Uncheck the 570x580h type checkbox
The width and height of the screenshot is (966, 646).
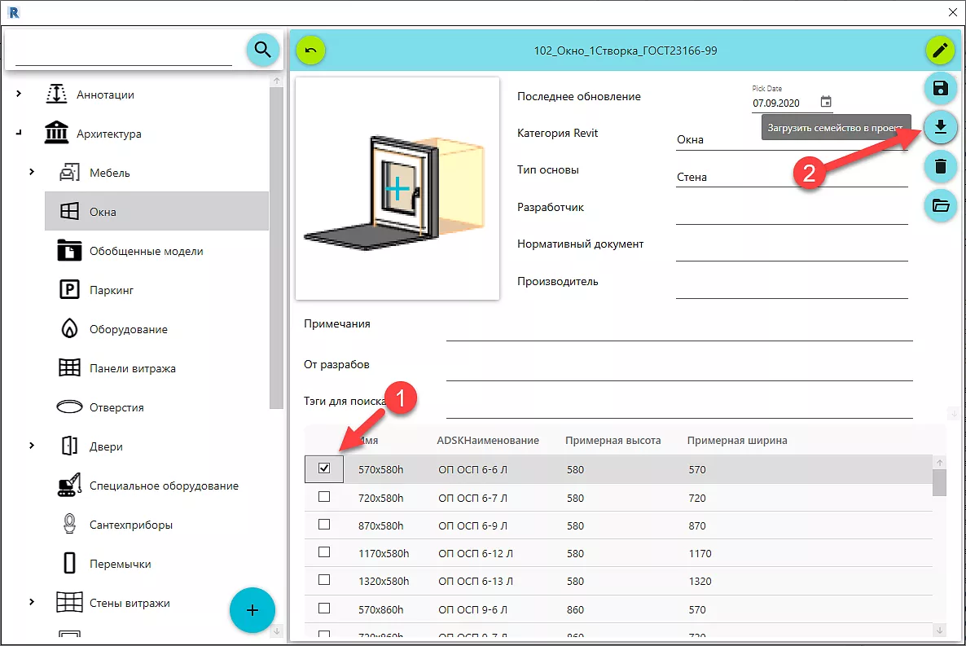coord(324,468)
